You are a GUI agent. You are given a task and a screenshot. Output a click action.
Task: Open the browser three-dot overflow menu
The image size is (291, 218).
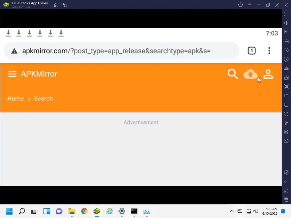point(269,51)
